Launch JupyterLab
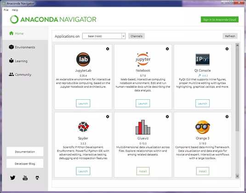 (83, 103)
